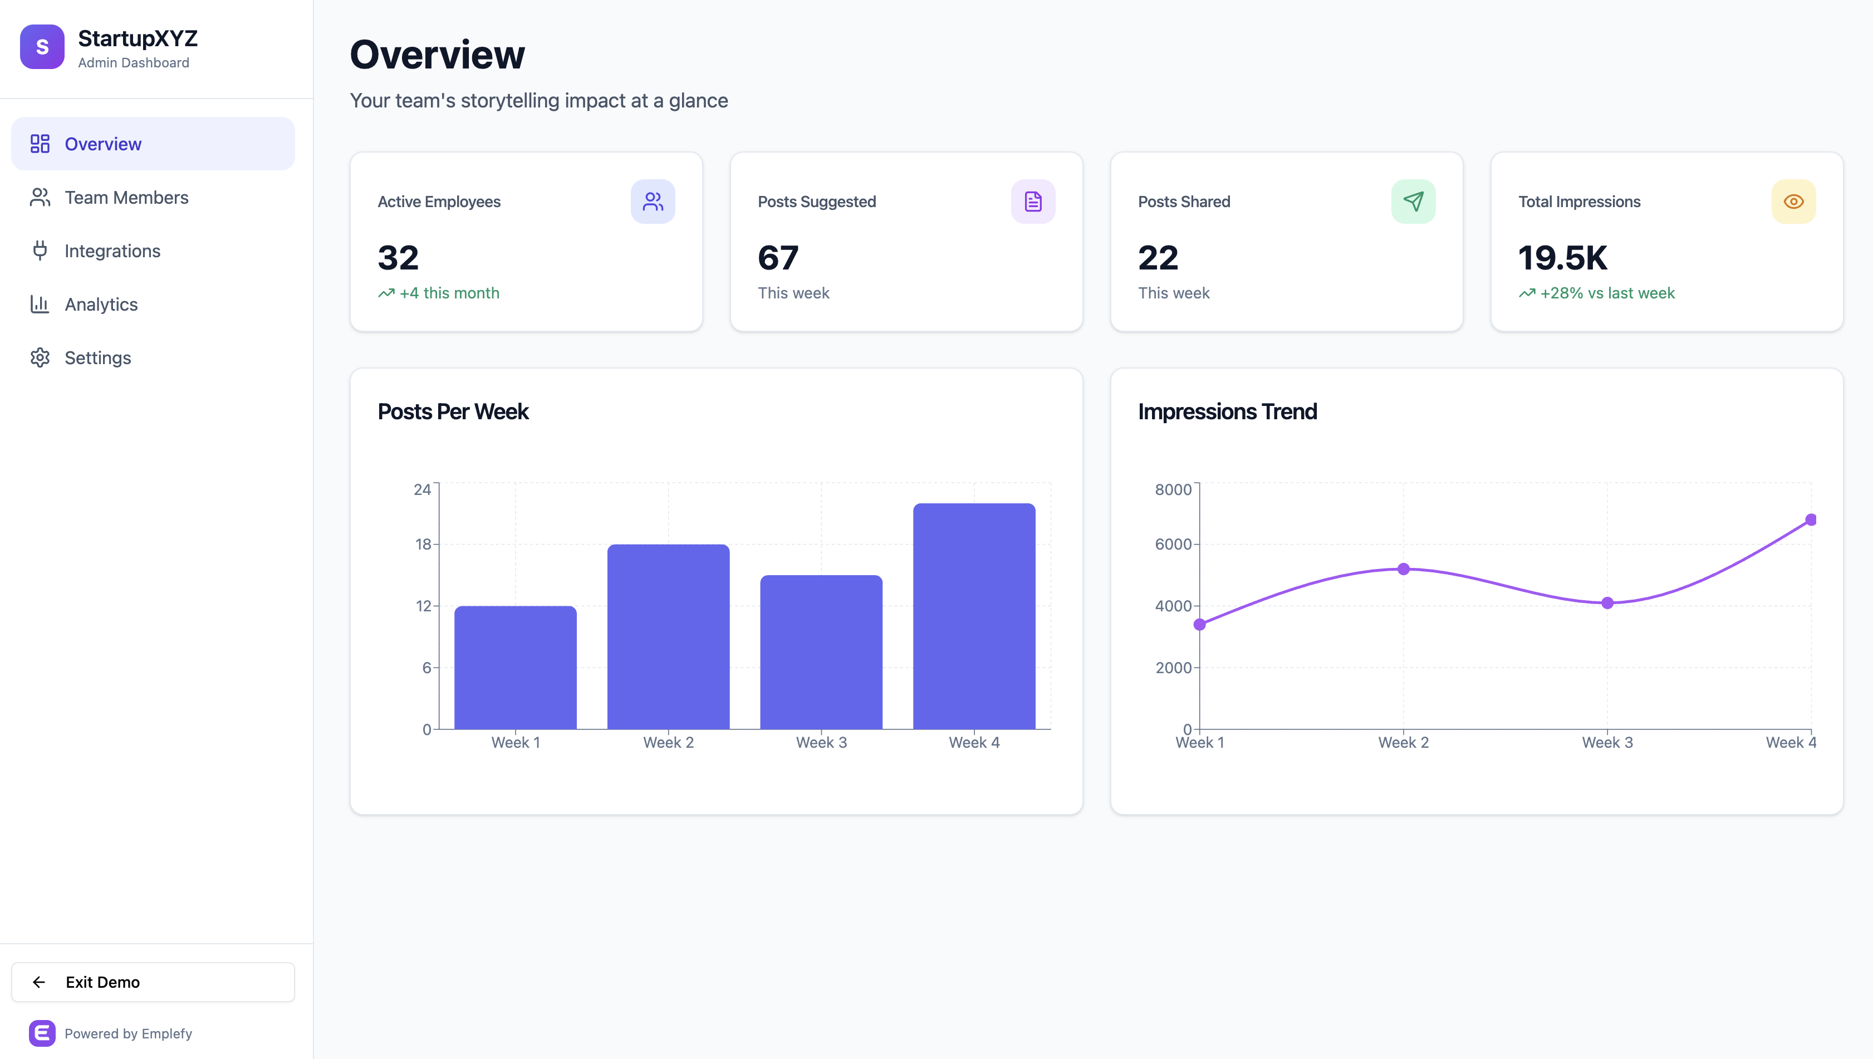Click the Settings gear icon

40,357
